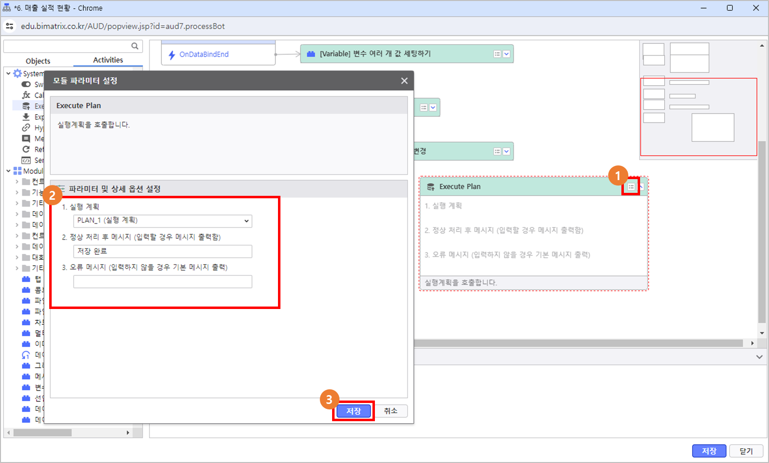Image resolution: width=769 pixels, height=463 pixels.
Task: Click the canvas scroll-down arrow
Action: [762, 333]
